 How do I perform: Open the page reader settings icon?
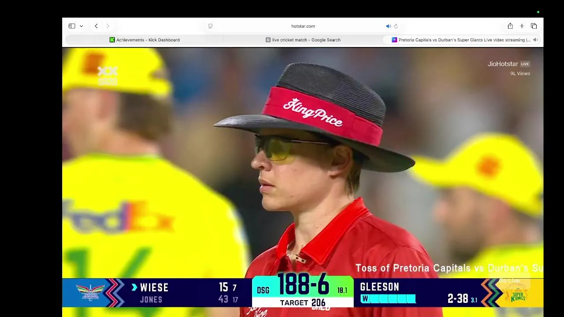[210, 26]
